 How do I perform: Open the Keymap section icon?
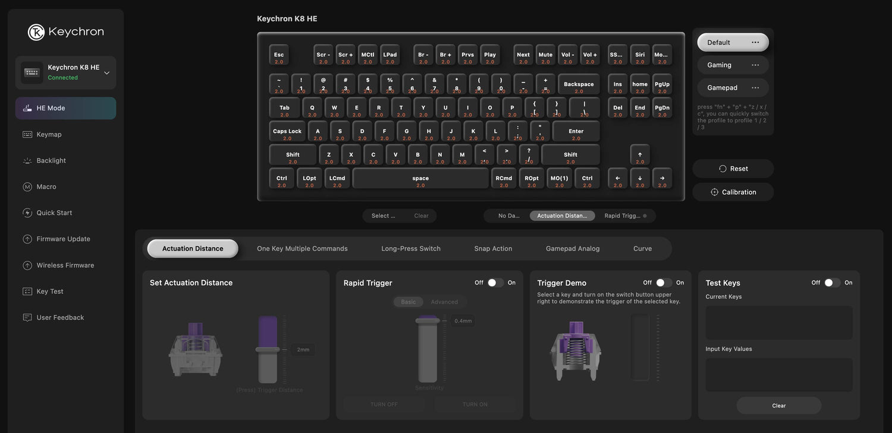27,134
